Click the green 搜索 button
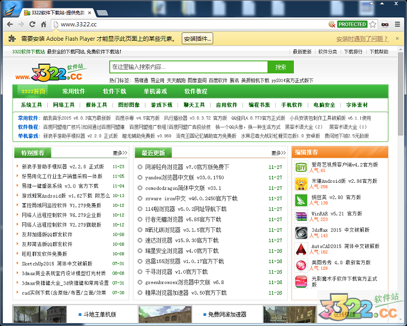This screenshot has height=326, width=407. click(281, 67)
